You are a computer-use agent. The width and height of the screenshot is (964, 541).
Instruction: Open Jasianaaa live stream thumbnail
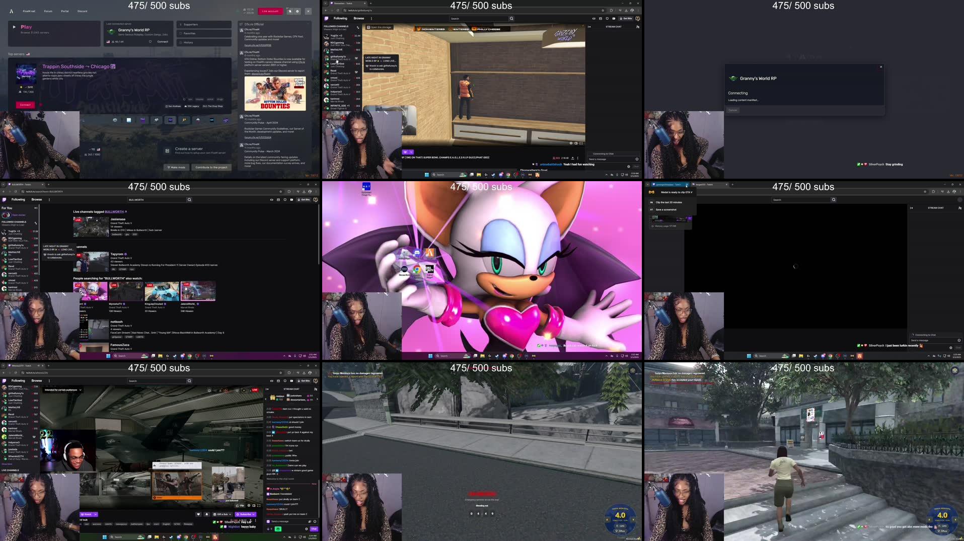[x=91, y=226]
